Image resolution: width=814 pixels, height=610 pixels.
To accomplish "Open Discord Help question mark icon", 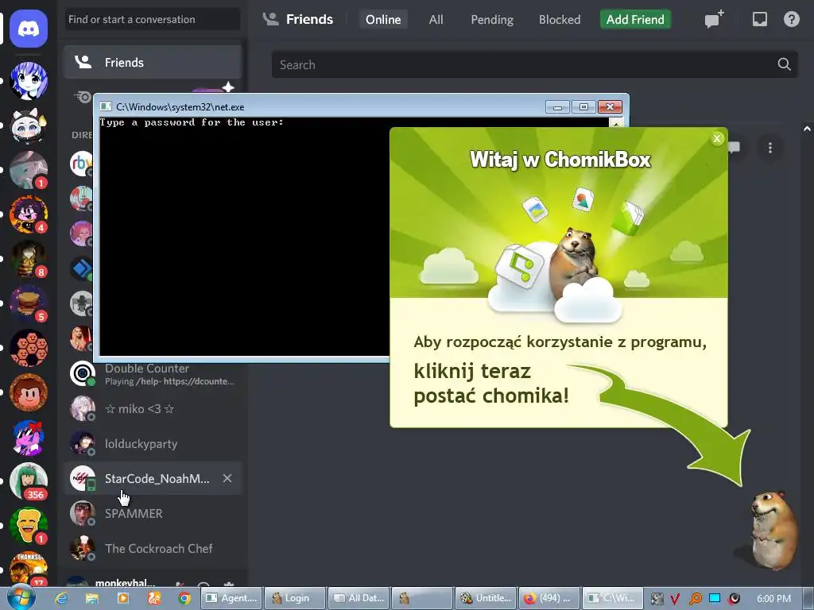I will [x=791, y=19].
